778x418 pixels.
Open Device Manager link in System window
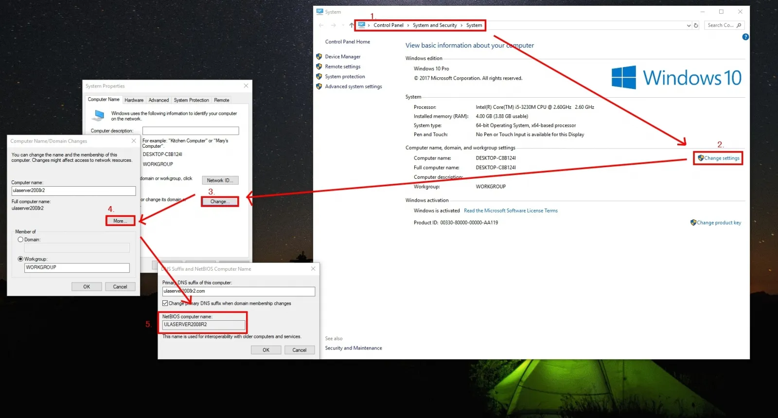coord(342,57)
